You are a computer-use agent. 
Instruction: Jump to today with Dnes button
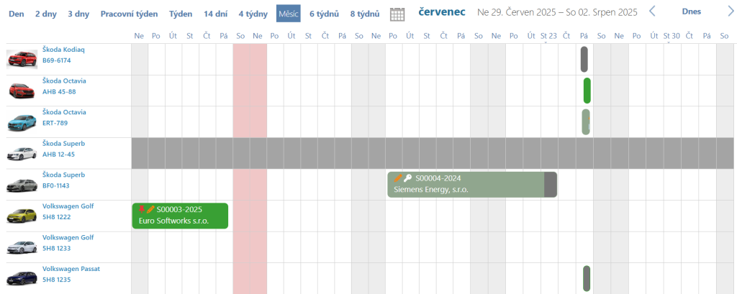(691, 12)
